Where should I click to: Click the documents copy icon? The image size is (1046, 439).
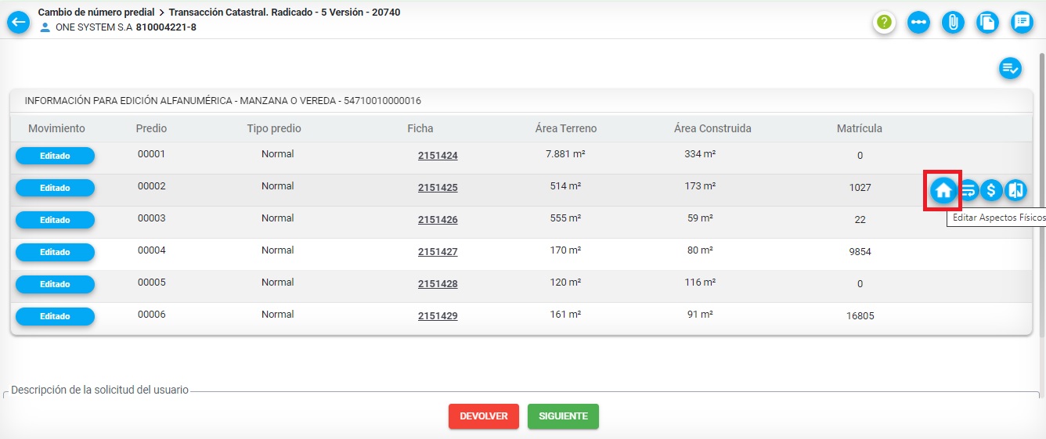(987, 22)
